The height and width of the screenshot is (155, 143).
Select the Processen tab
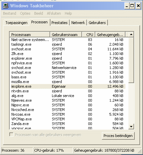point(39,22)
